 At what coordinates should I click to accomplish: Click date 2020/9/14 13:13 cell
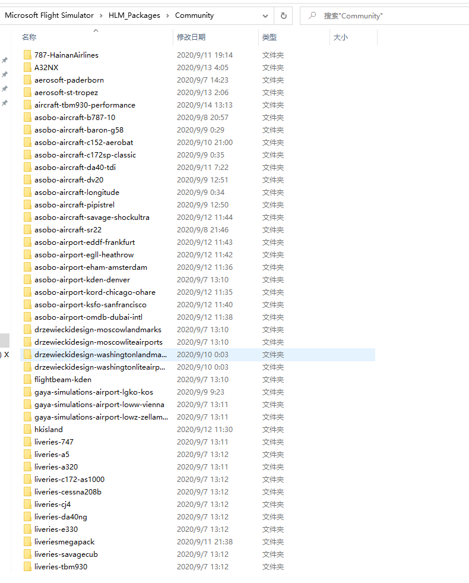[205, 105]
